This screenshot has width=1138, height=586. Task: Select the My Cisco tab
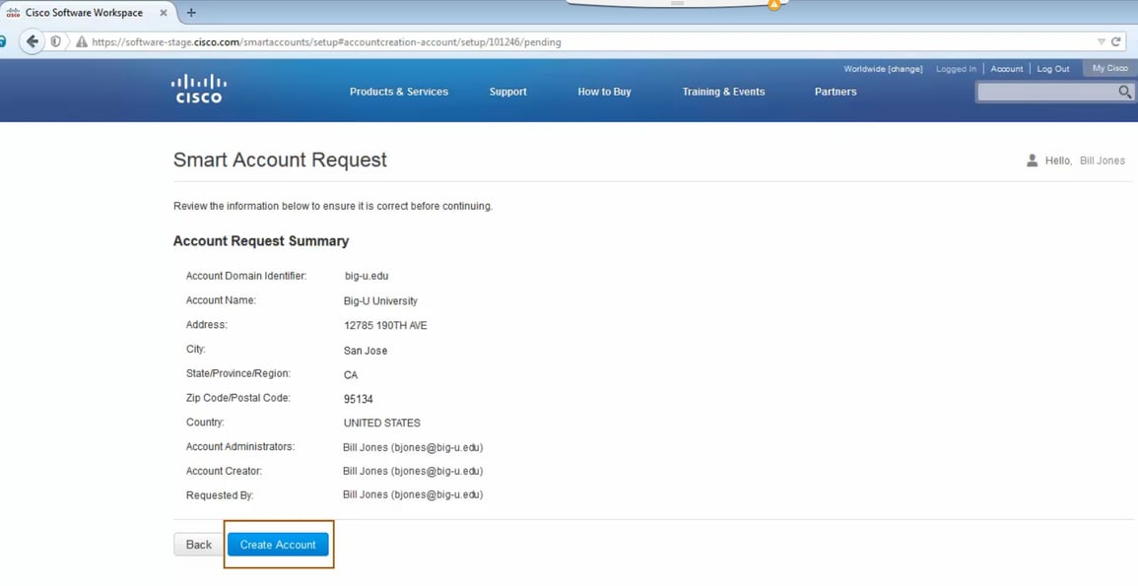tap(1108, 68)
